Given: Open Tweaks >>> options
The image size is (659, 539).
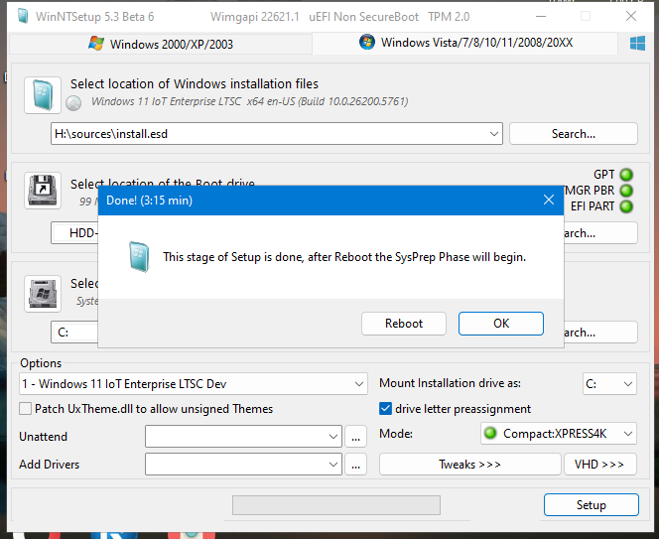Looking at the screenshot, I should point(469,465).
